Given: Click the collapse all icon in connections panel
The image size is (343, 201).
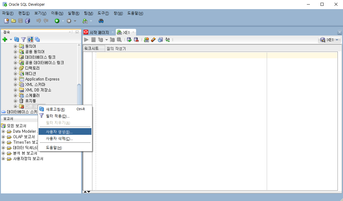Looking at the screenshot, I should coord(37,39).
